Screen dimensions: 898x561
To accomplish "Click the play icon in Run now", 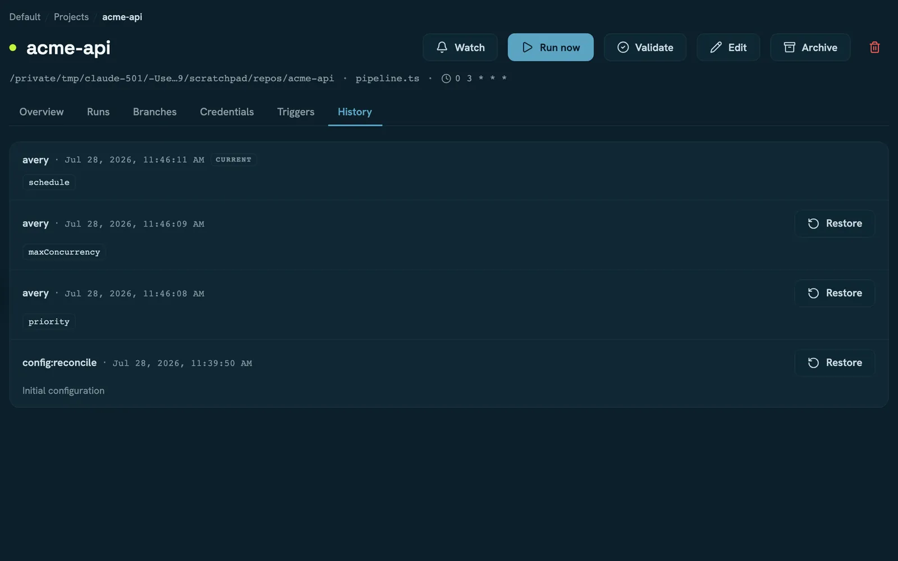I will click(x=528, y=47).
